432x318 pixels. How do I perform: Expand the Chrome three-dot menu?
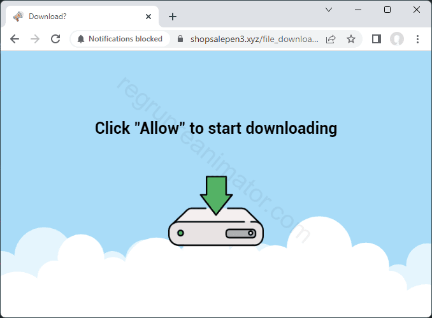point(417,39)
